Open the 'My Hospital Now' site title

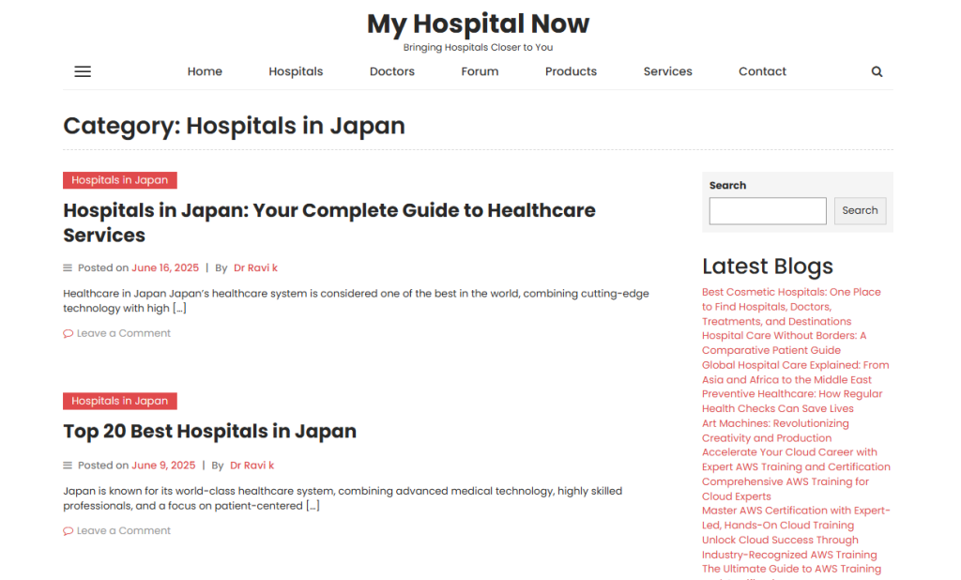478,23
